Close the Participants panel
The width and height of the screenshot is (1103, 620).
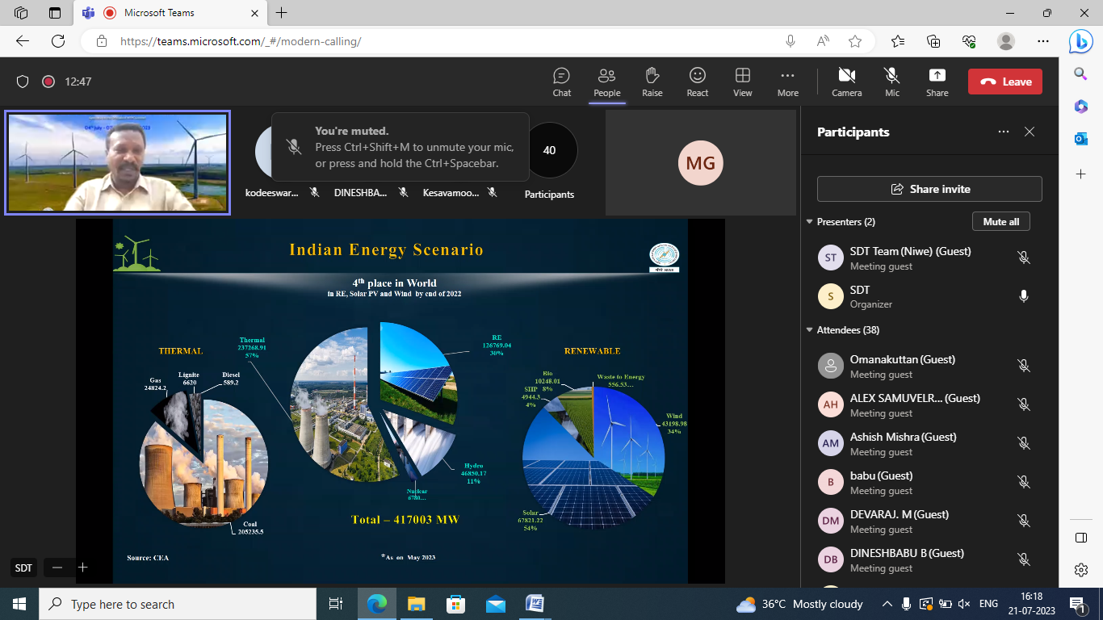[x=1029, y=132]
